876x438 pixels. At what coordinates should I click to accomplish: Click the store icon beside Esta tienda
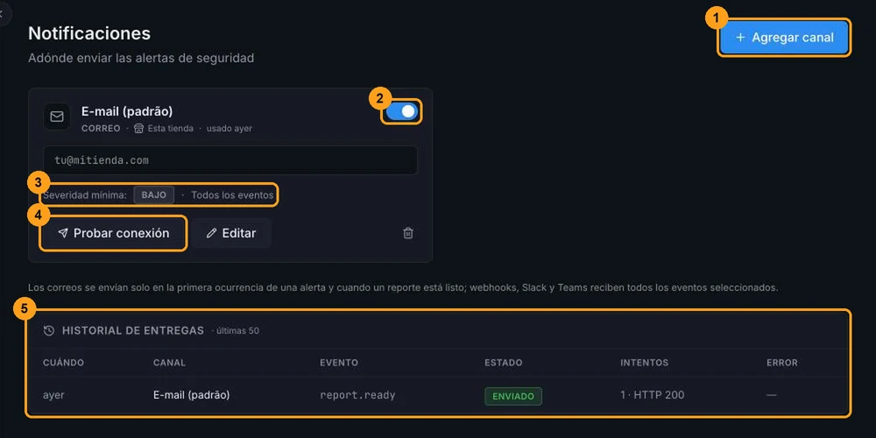click(139, 129)
